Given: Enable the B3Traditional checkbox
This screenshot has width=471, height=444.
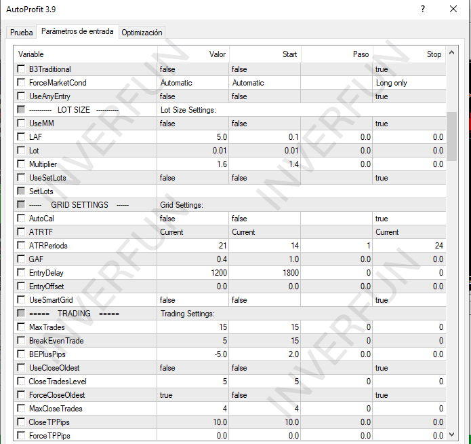Looking at the screenshot, I should [21, 69].
